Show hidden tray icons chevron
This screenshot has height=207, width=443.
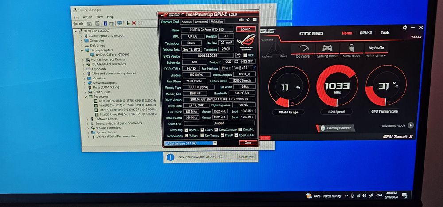coord(346,195)
